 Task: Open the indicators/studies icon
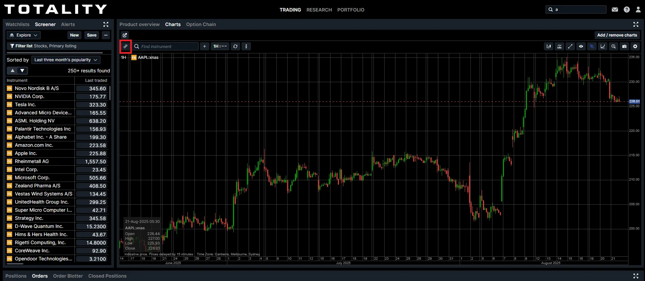point(559,46)
